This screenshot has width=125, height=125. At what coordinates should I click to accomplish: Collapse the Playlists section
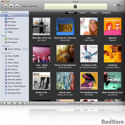pyautogui.click(x=2, y=53)
